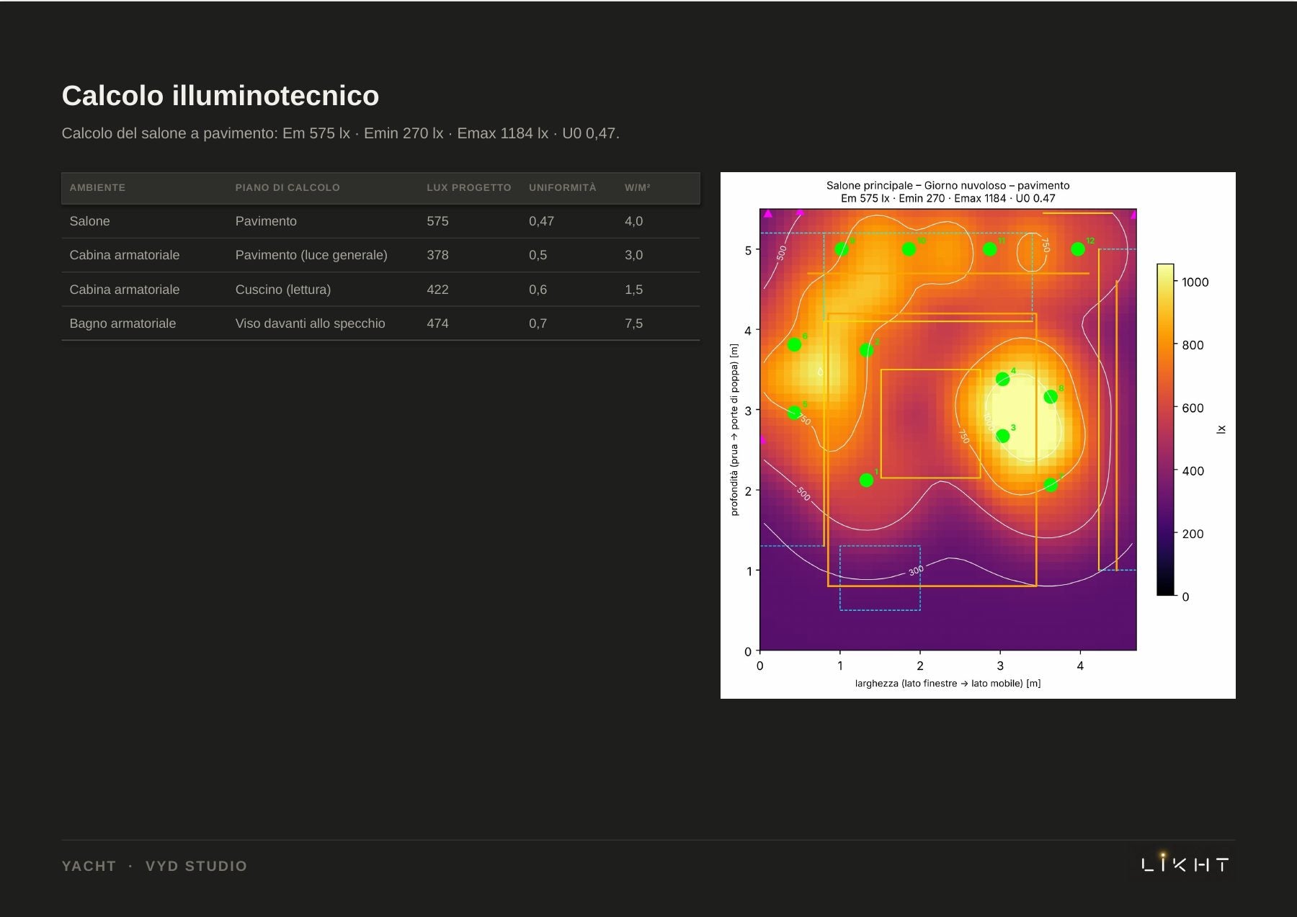Click the 'PIANO DI CALCOLO' column header
This screenshot has width=1297, height=917.
(x=288, y=187)
